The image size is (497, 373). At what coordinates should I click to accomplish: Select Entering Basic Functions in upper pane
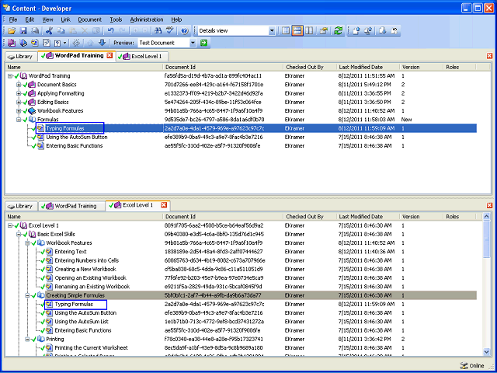point(75,146)
